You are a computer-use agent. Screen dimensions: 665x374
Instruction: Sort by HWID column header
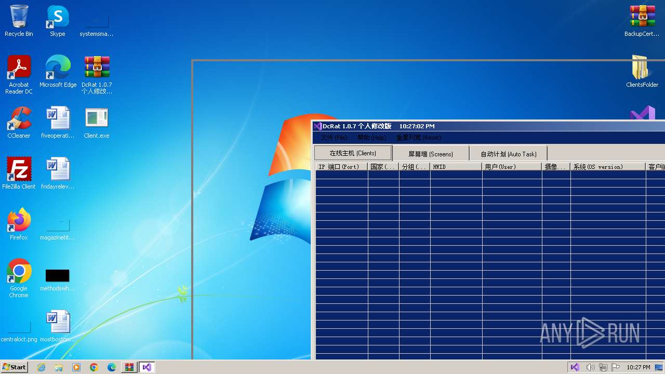(x=456, y=167)
